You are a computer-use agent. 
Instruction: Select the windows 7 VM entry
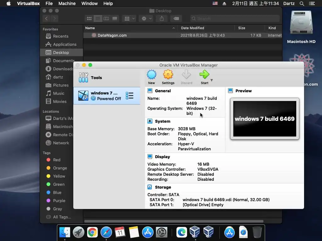107,96
